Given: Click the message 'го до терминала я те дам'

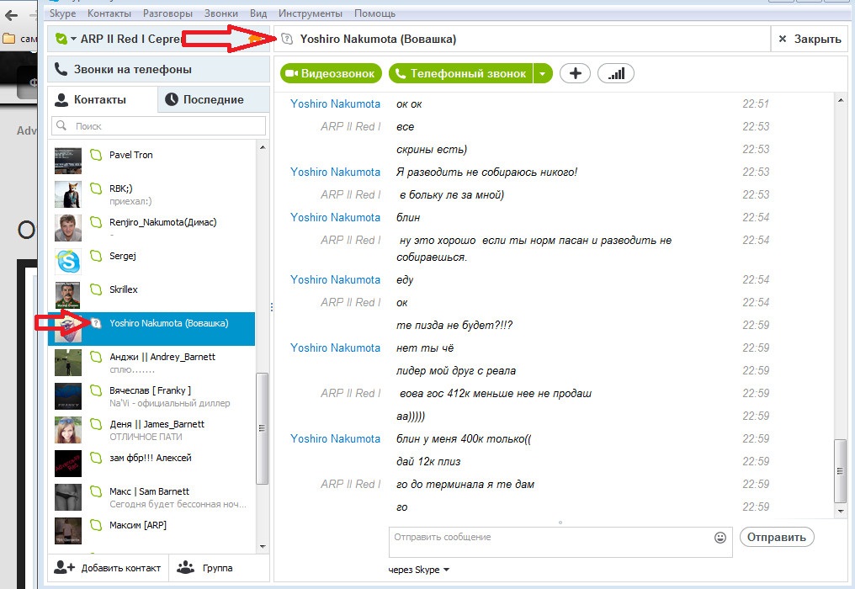Looking at the screenshot, I should click(x=465, y=485).
